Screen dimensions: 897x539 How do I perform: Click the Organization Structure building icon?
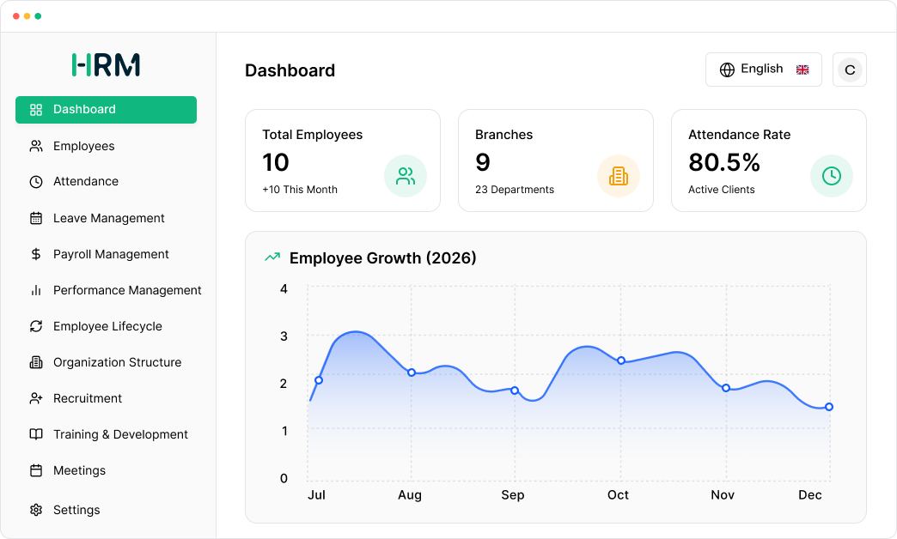(36, 362)
